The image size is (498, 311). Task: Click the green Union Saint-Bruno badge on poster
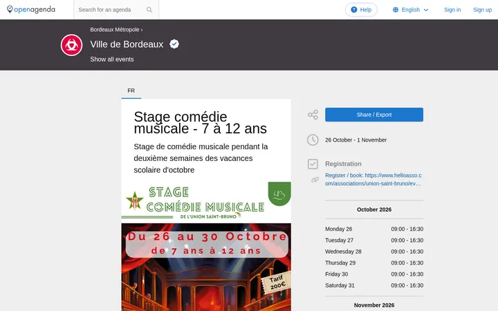279,194
